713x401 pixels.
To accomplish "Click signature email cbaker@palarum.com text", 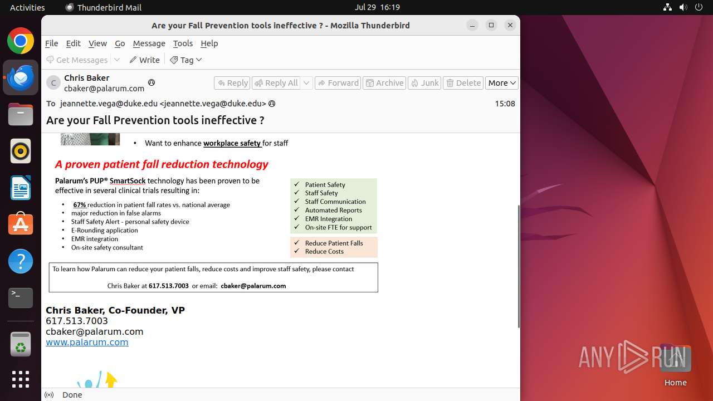I will coord(95,331).
